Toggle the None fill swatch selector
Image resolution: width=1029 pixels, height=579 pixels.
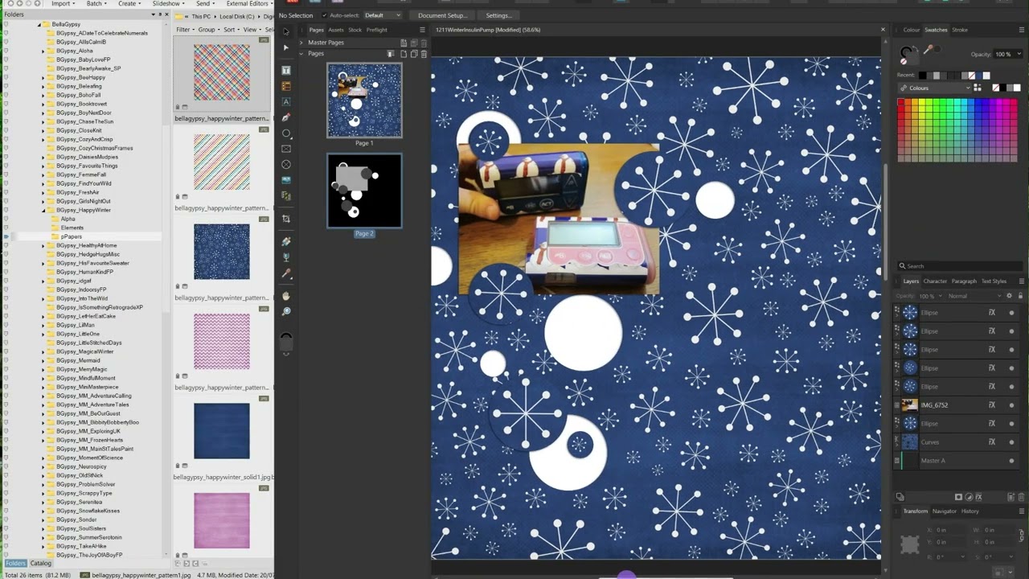click(904, 61)
